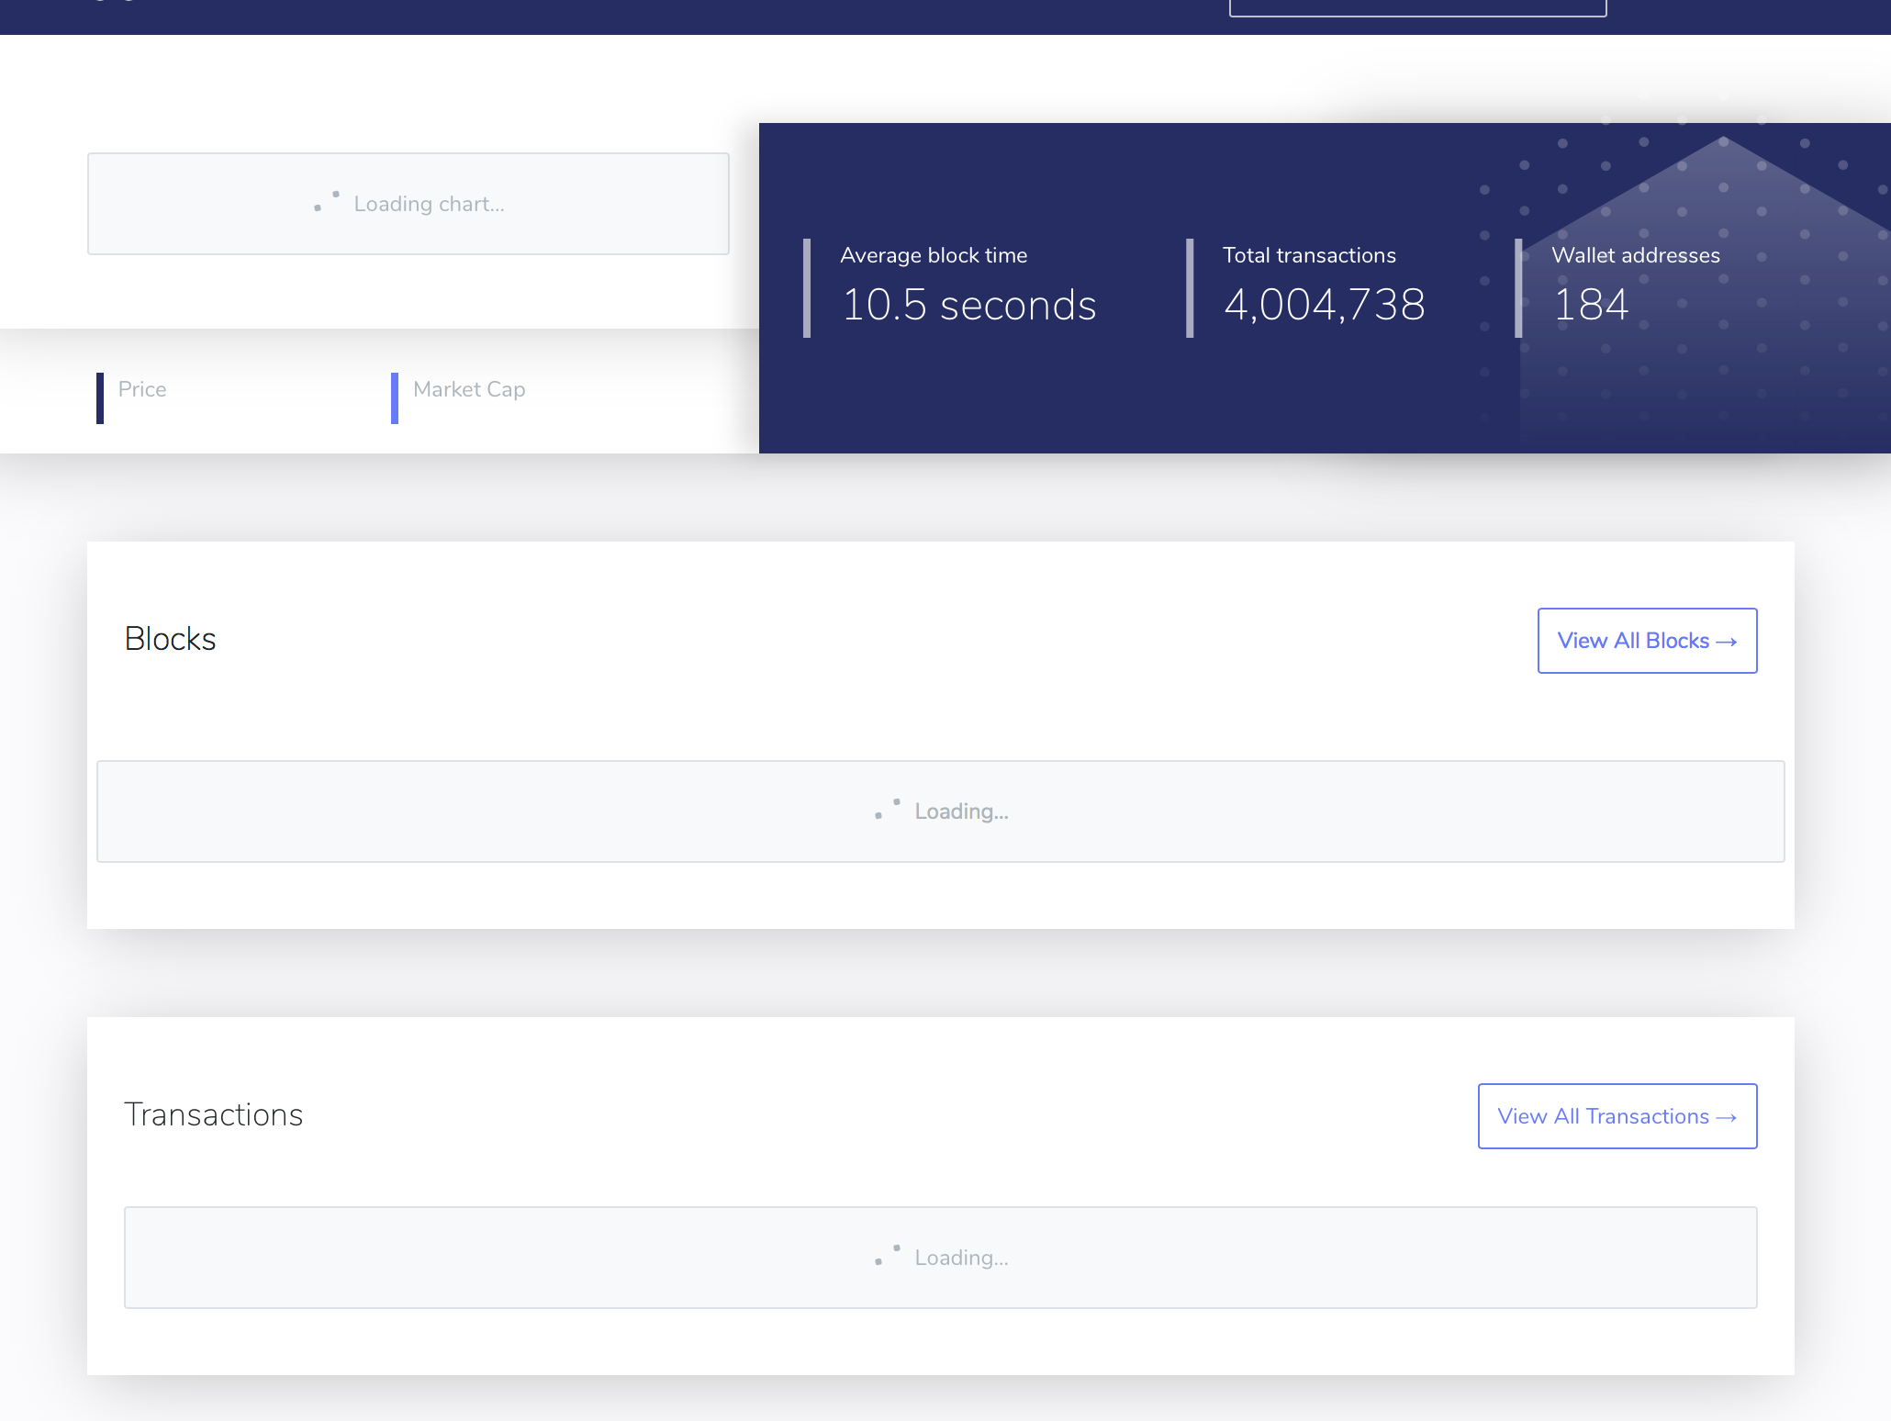The image size is (1891, 1421).
Task: Open View All Blocks
Action: click(x=1646, y=641)
